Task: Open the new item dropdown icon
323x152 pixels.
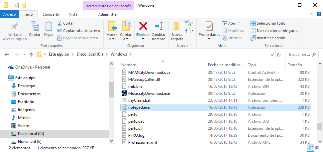Action: click(x=189, y=23)
